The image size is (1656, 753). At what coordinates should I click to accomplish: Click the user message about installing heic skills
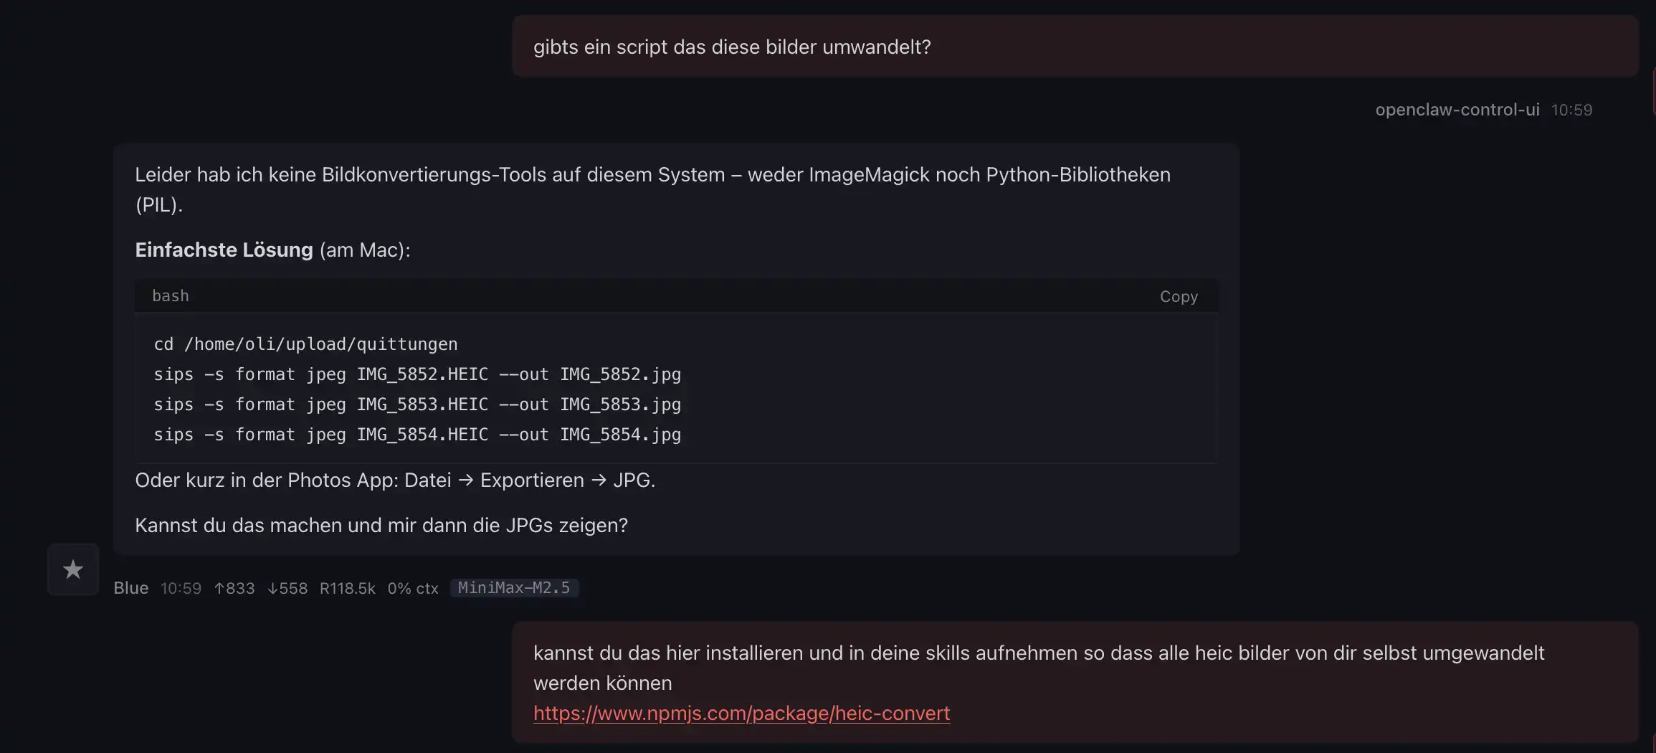click(1038, 668)
